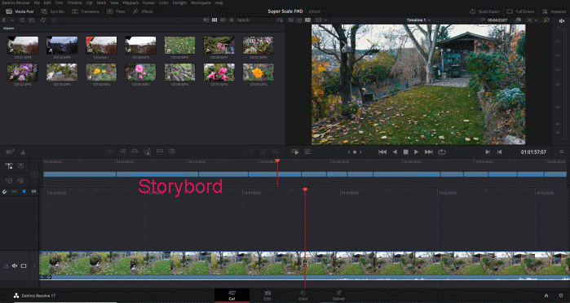Select the purple flowers clip C0132.MP4
570x303 pixels.
tap(23, 72)
